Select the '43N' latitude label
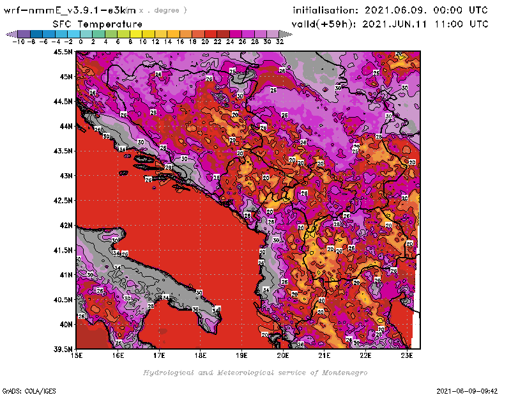511x395 pixels. point(66,176)
